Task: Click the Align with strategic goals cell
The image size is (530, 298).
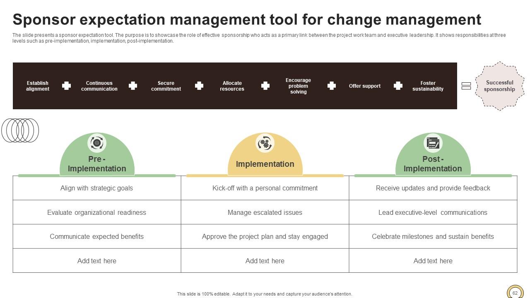Action: pos(97,188)
